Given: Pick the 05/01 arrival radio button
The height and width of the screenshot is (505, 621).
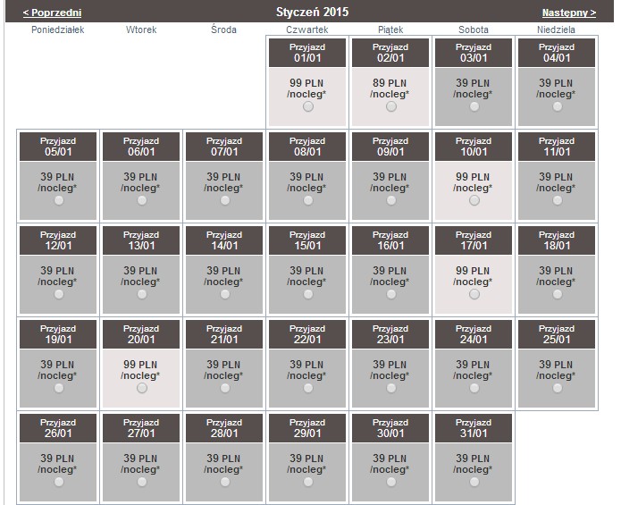Looking at the screenshot, I should 59,200.
